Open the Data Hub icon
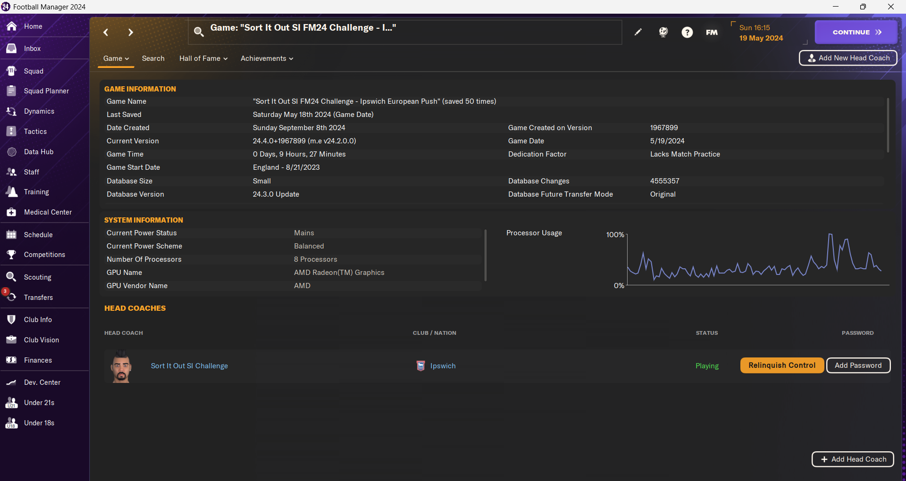906x481 pixels. (x=11, y=152)
